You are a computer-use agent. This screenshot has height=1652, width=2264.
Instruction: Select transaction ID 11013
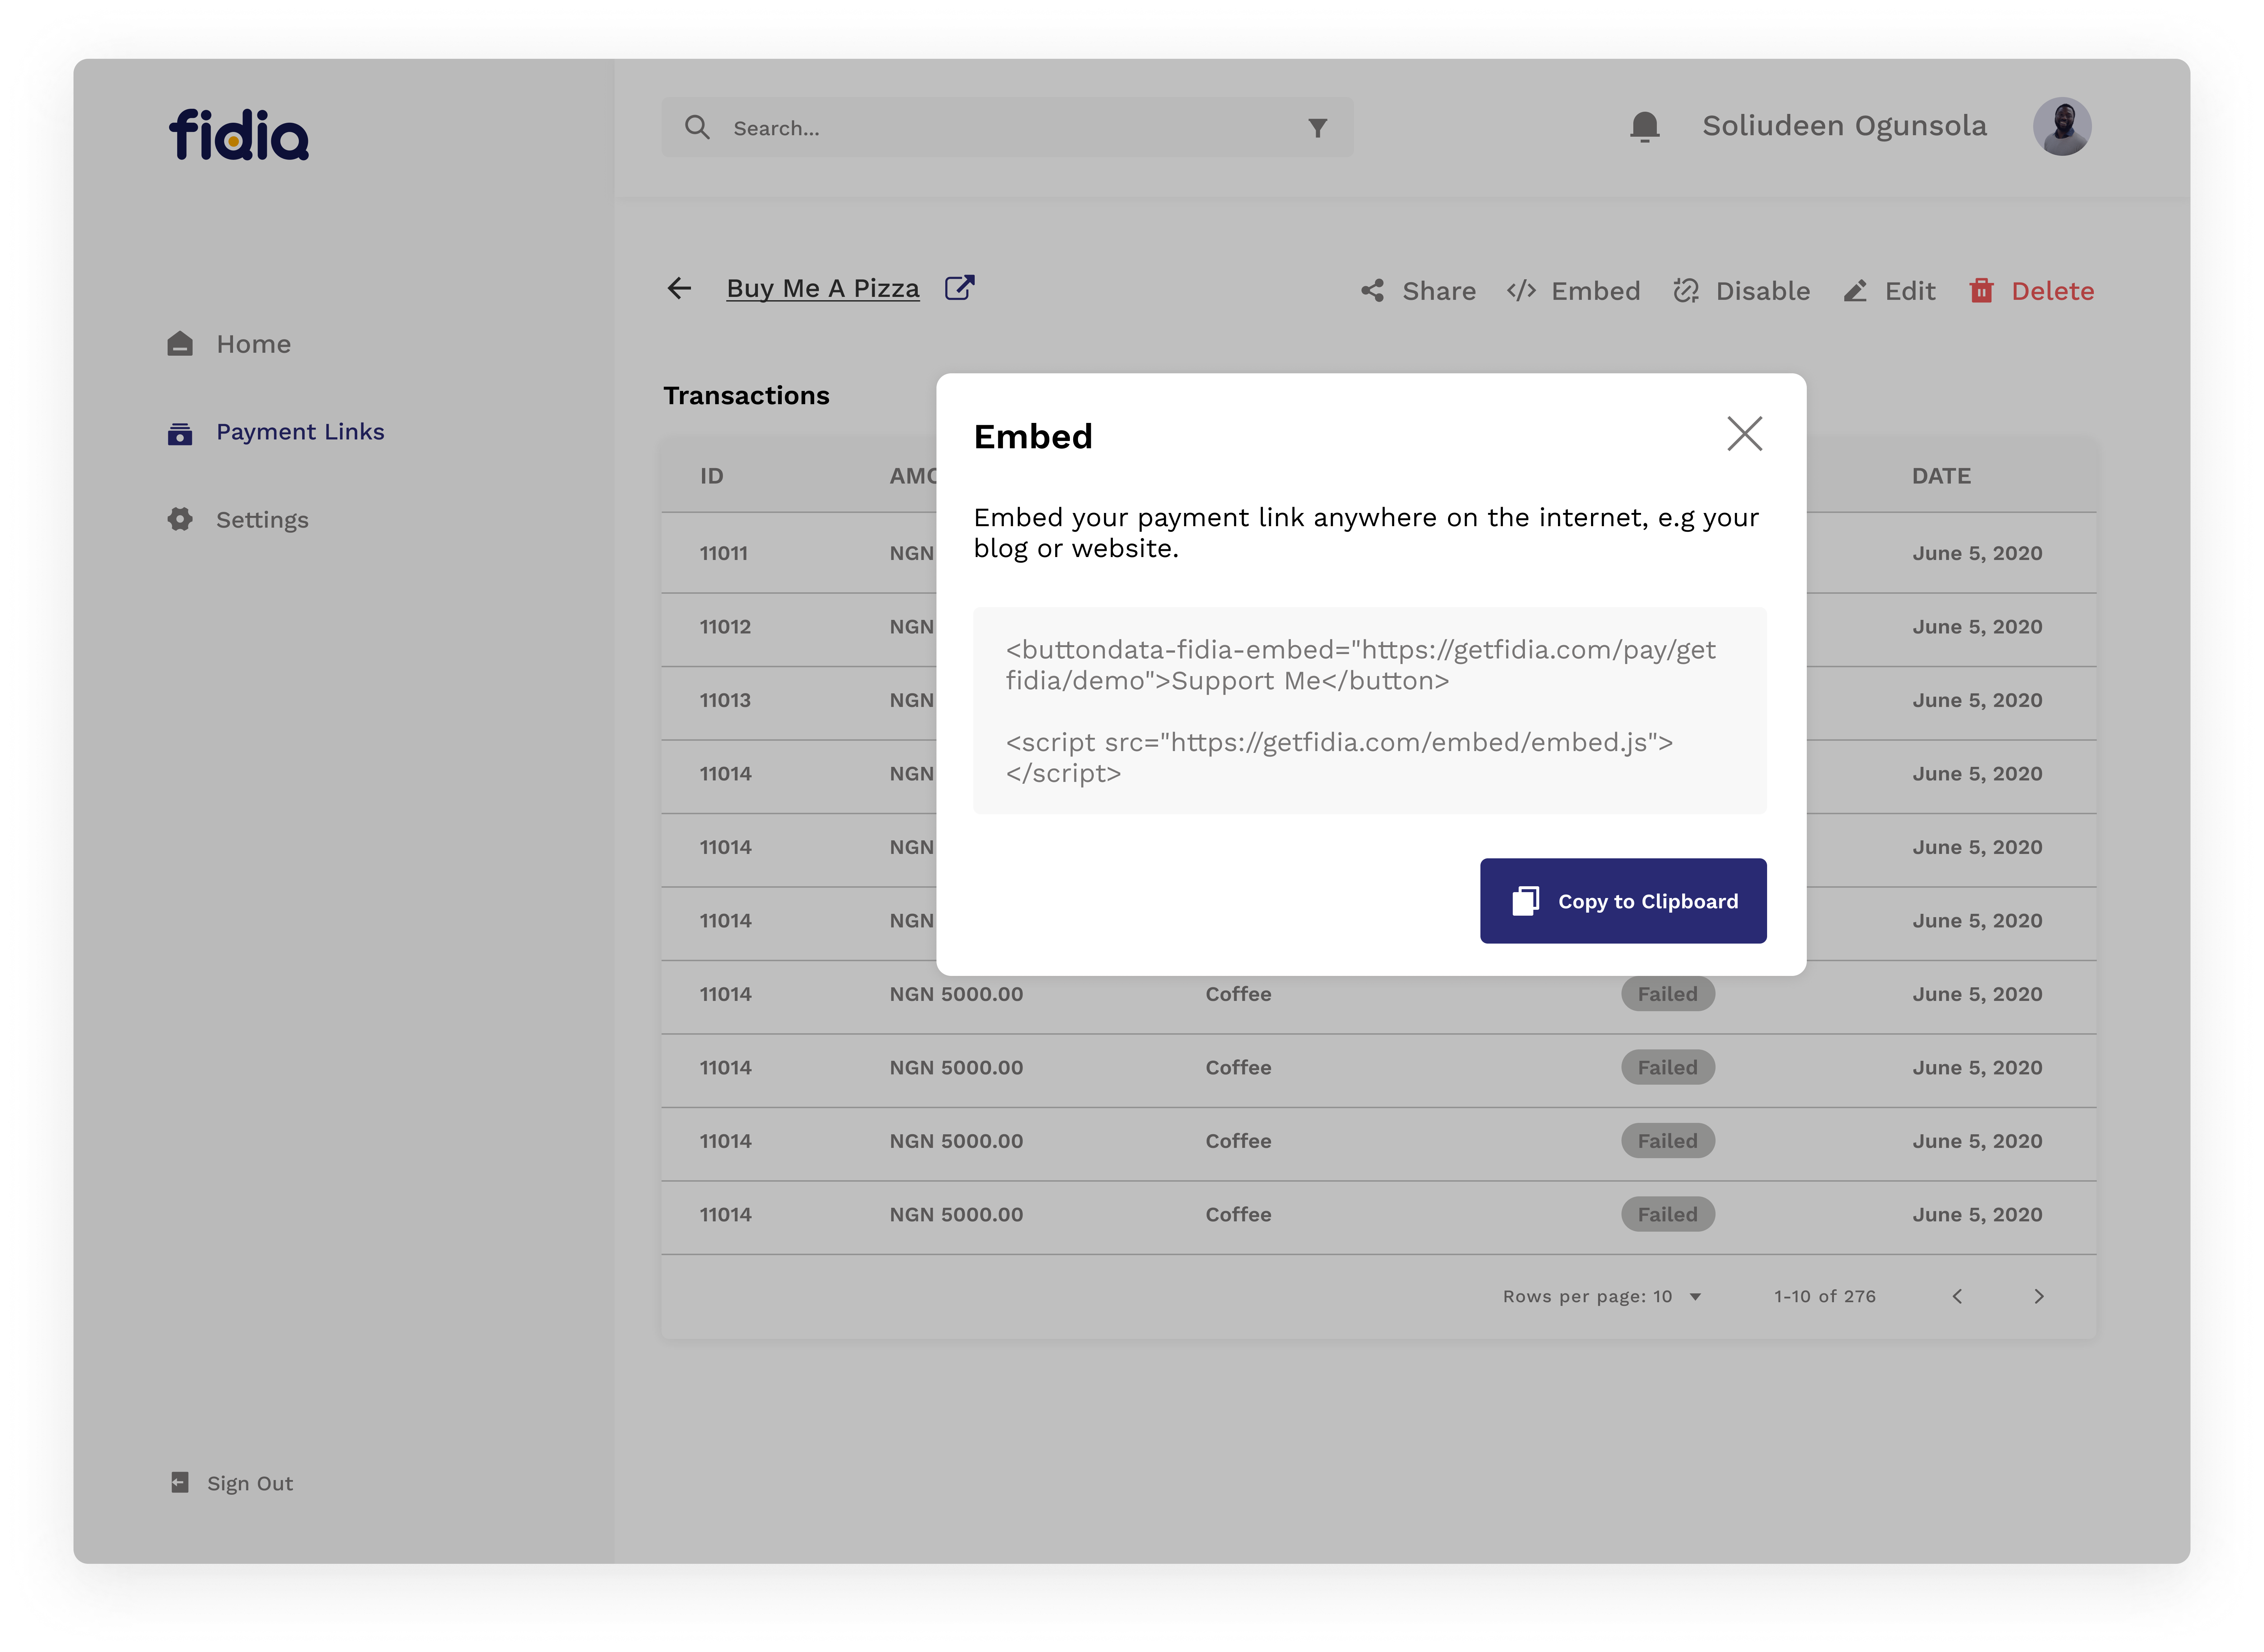tap(725, 700)
